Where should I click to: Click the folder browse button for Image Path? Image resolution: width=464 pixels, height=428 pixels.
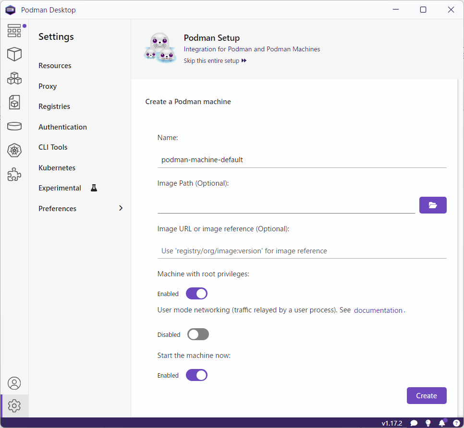click(x=433, y=205)
